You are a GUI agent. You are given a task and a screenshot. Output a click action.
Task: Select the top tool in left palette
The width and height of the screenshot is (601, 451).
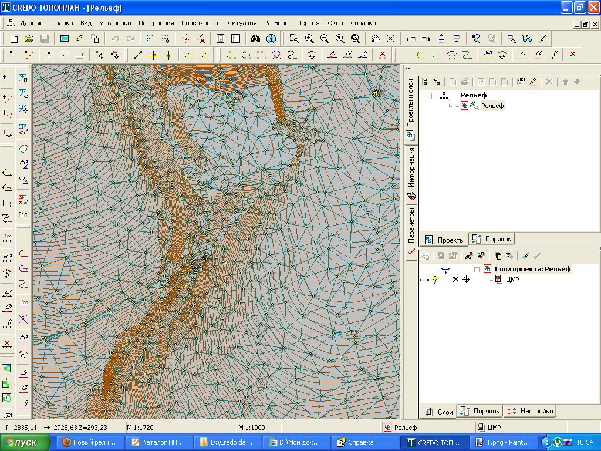(7, 79)
